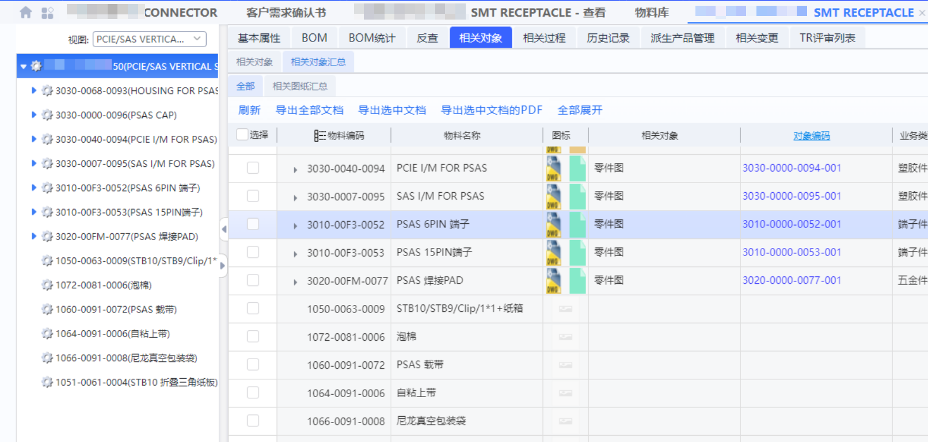Open link 3030-0000-0094-001

tap(792, 168)
